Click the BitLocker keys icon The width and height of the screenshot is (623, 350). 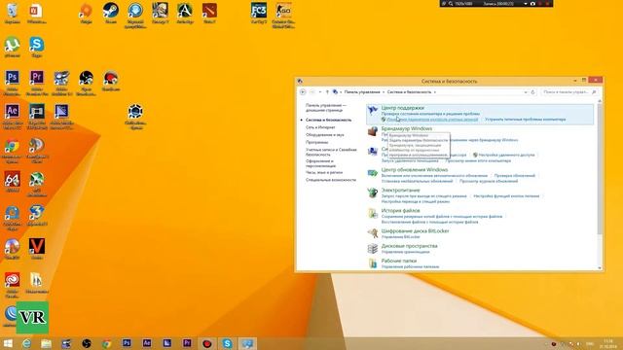(372, 233)
